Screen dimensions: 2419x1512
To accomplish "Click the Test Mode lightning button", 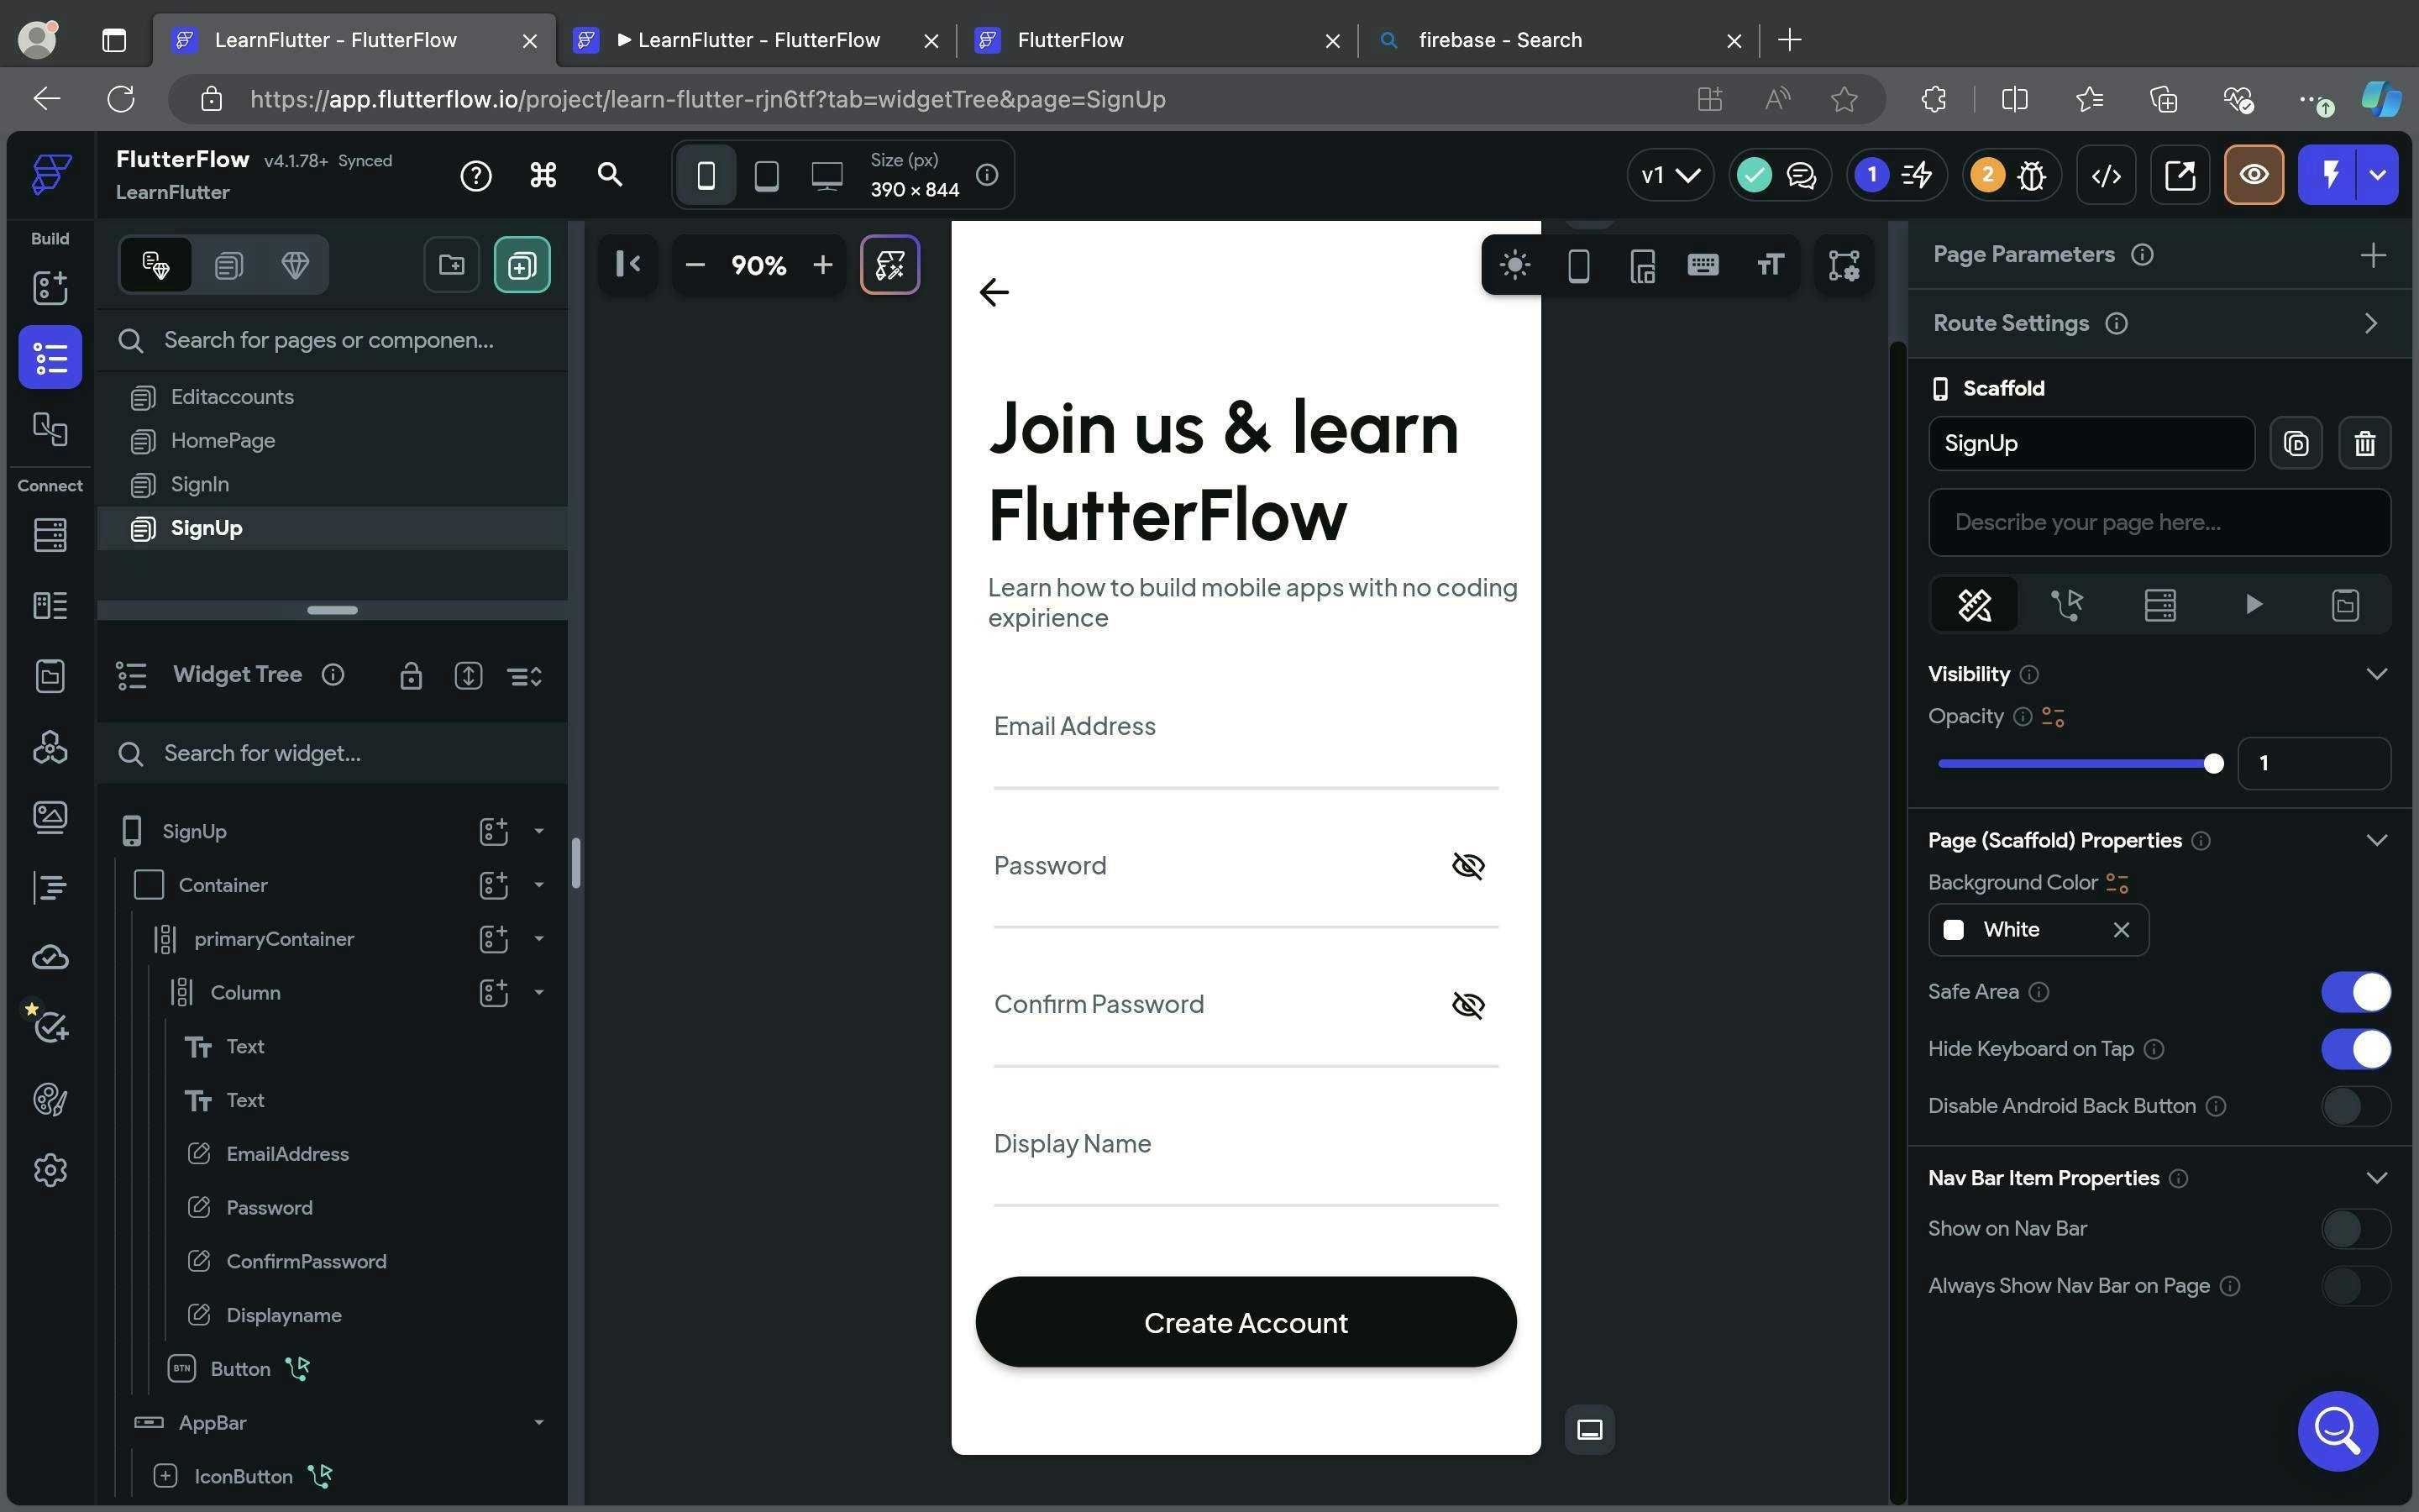I will 2329,175.
